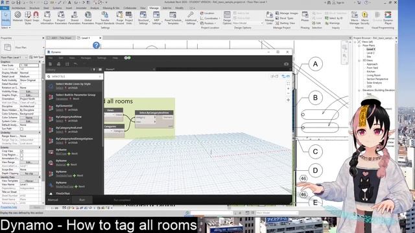Open the Warnings review tool
The height and width of the screenshot is (233, 415).
click(332, 23)
